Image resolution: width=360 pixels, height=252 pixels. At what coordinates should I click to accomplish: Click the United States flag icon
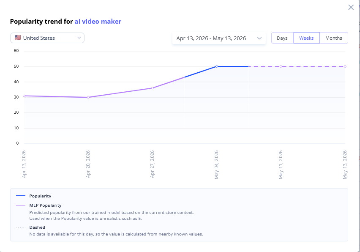[18, 38]
